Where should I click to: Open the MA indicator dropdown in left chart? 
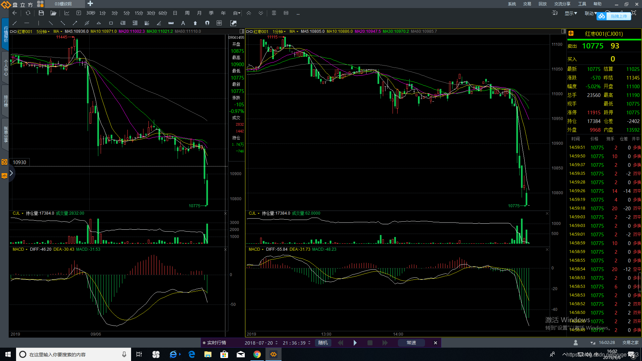[58, 31]
